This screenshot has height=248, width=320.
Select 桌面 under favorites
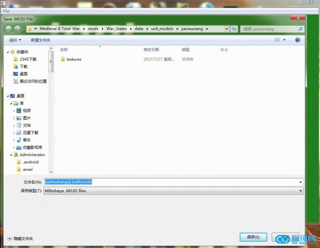click(x=20, y=74)
